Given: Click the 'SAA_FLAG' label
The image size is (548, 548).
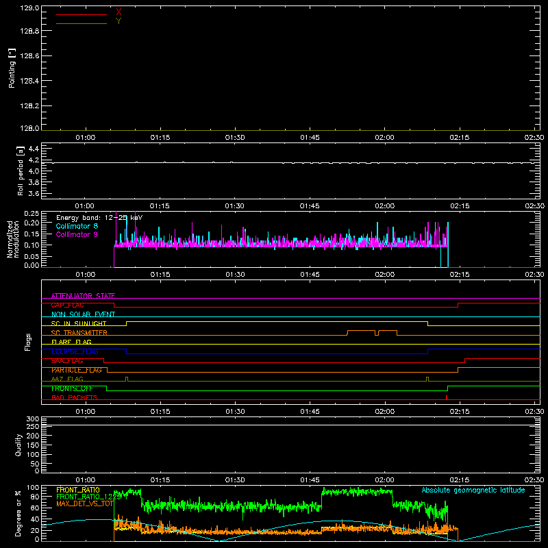Looking at the screenshot, I should (67, 361).
